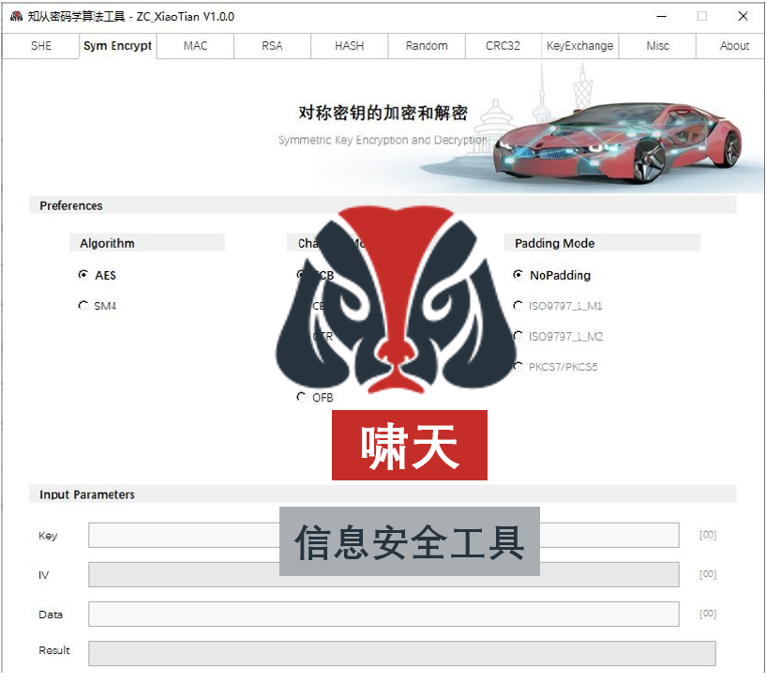
Task: Switch to the CRC32 tab
Action: 503,45
